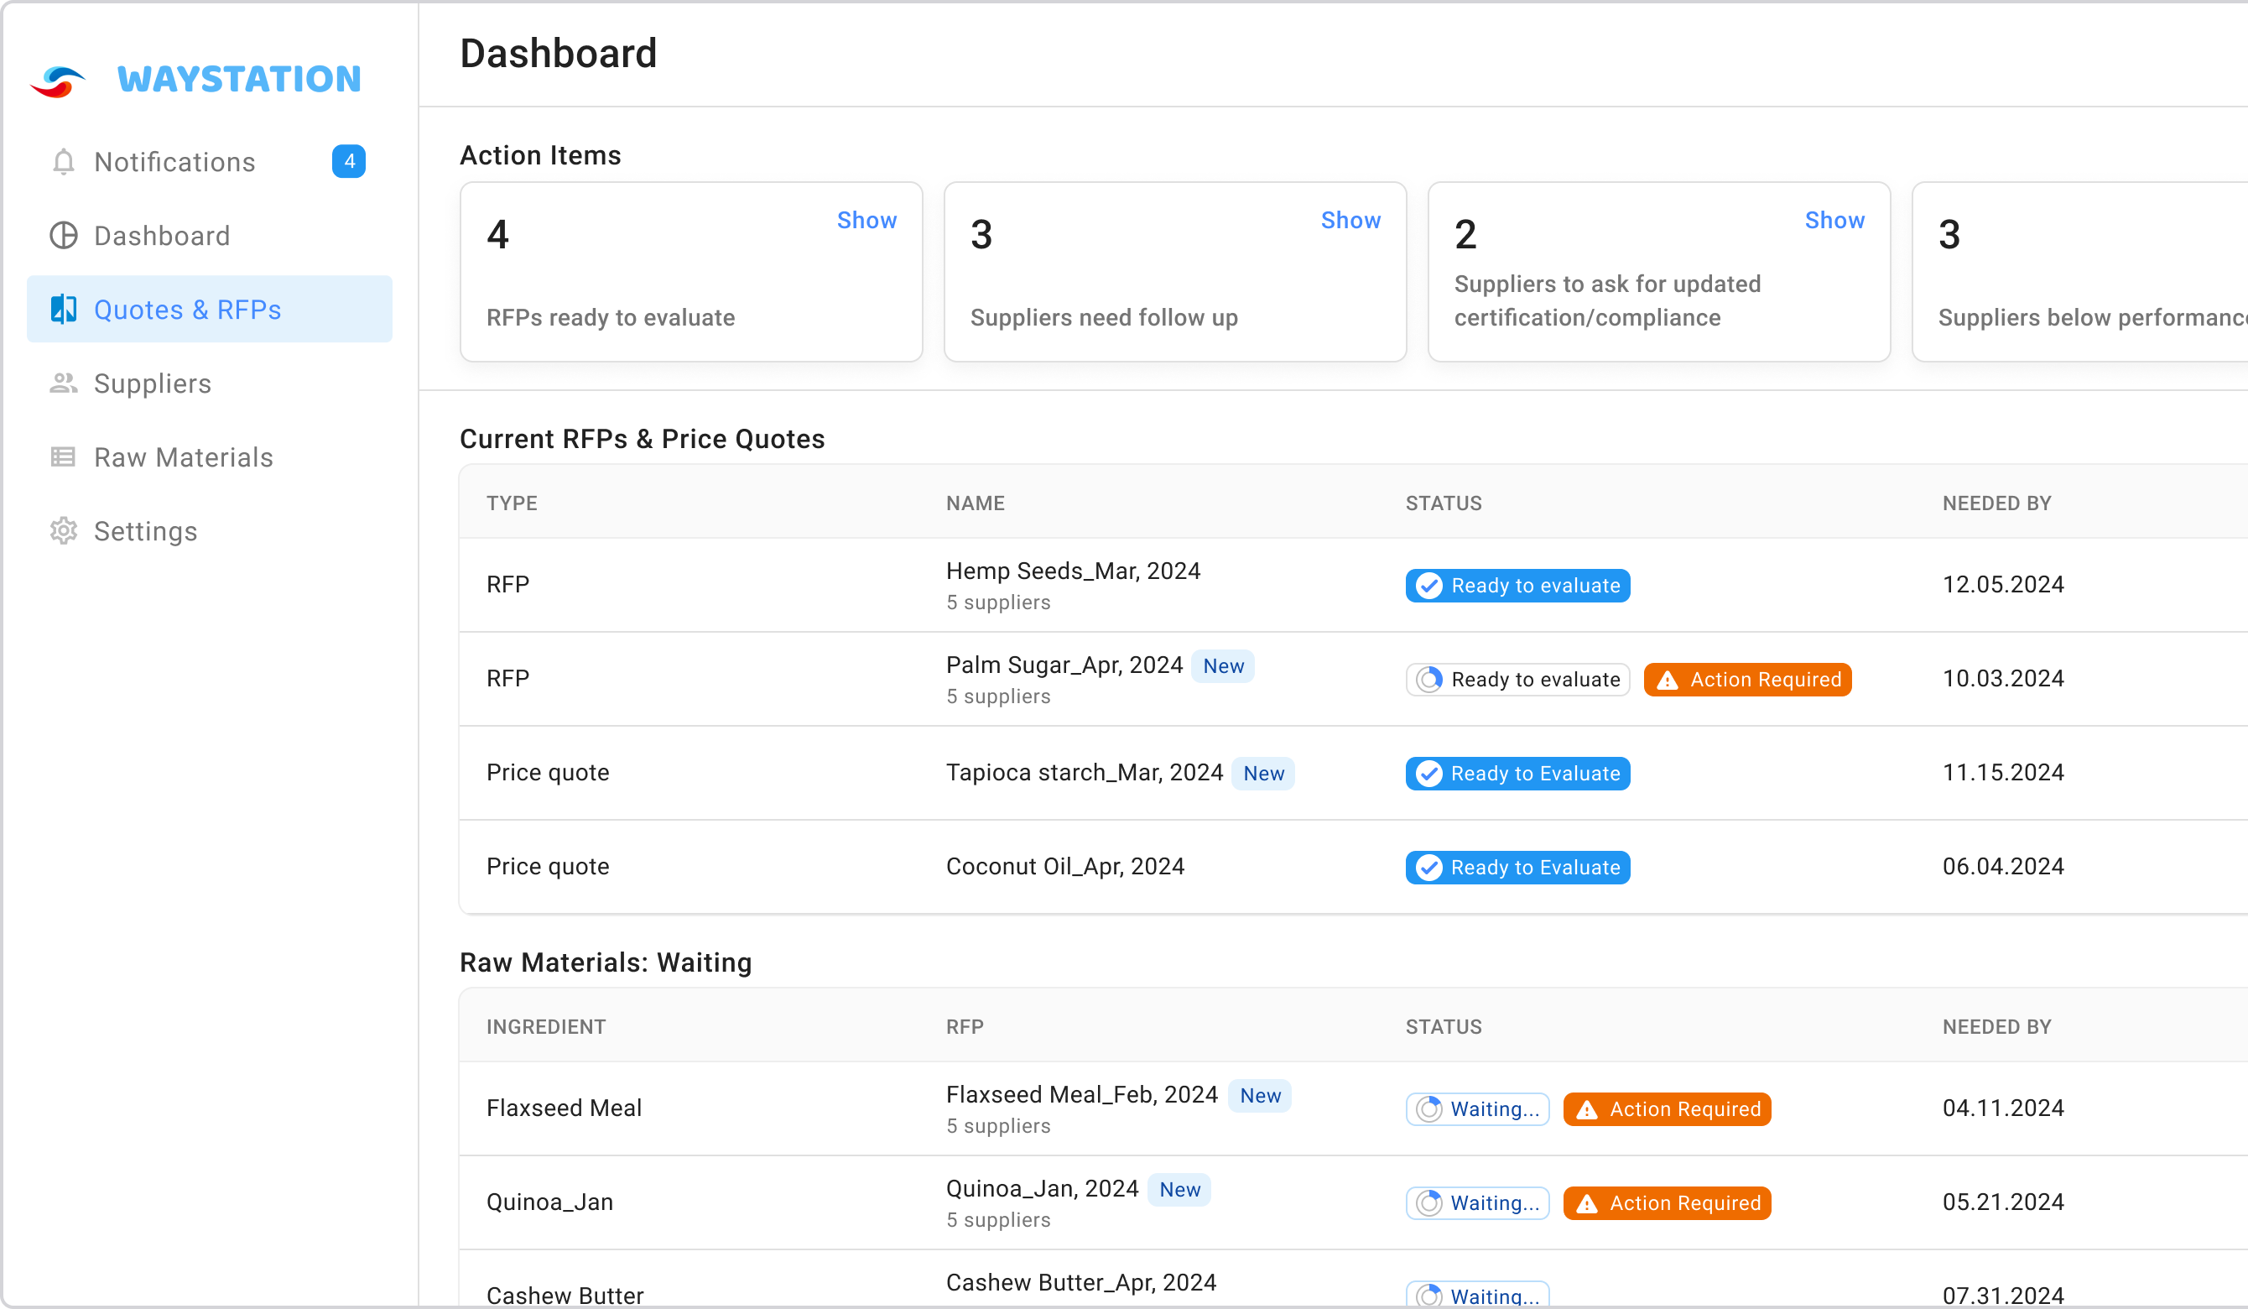2248x1309 pixels.
Task: Click the Settings gear icon
Action: tap(64, 531)
